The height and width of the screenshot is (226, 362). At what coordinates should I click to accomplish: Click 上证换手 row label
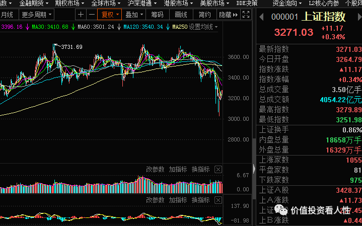pyautogui.click(x=274, y=129)
